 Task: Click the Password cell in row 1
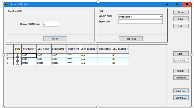(x=73, y=55)
